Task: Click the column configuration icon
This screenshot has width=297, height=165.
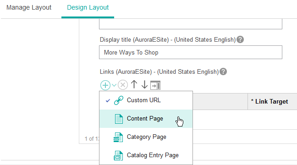Action: tap(155, 85)
